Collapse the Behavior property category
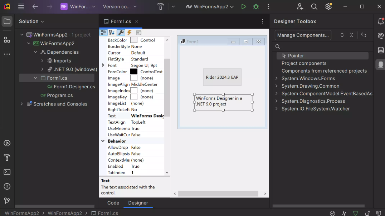385x216 pixels. 103,141
